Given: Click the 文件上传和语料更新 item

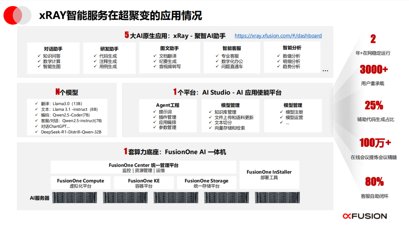Looking at the screenshot, I should 234,117.
